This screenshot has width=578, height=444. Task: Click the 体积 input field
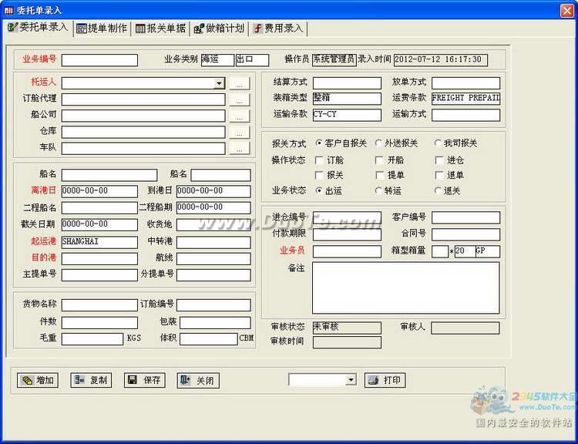click(209, 339)
